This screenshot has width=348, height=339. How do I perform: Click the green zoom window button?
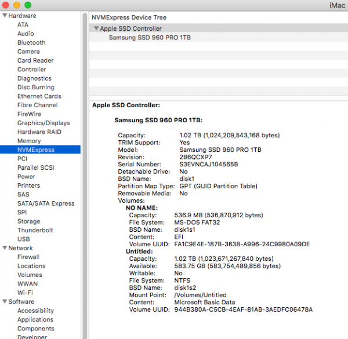[28, 5]
